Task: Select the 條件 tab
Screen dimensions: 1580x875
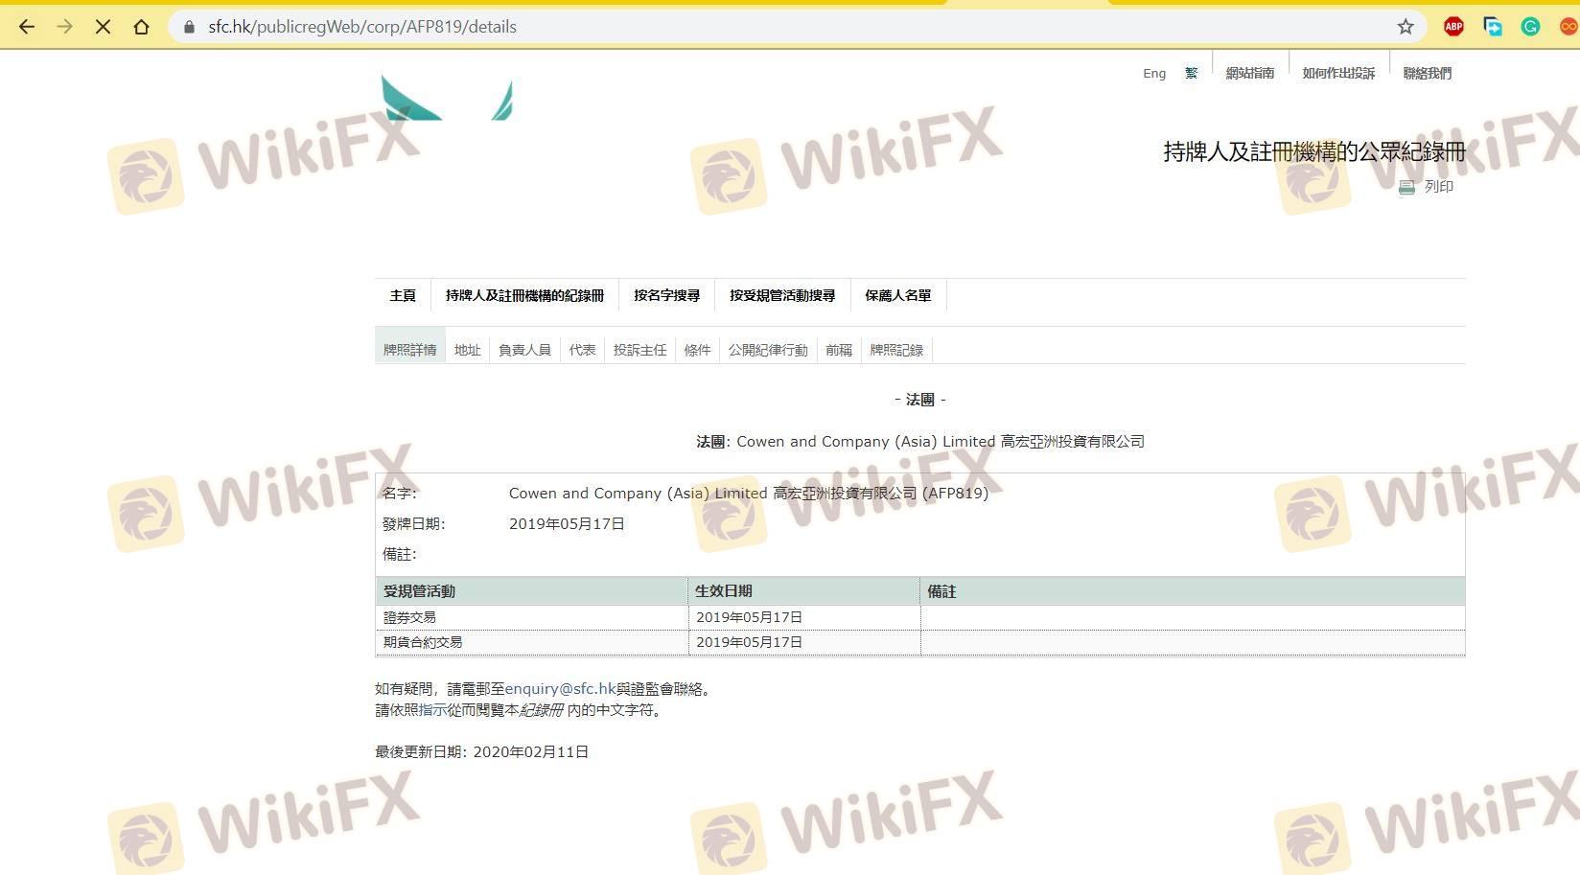Action: [x=697, y=350]
